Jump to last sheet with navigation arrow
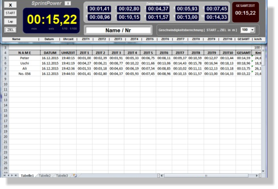Screen dimensions: 278x189 pyautogui.click(x=16, y=176)
